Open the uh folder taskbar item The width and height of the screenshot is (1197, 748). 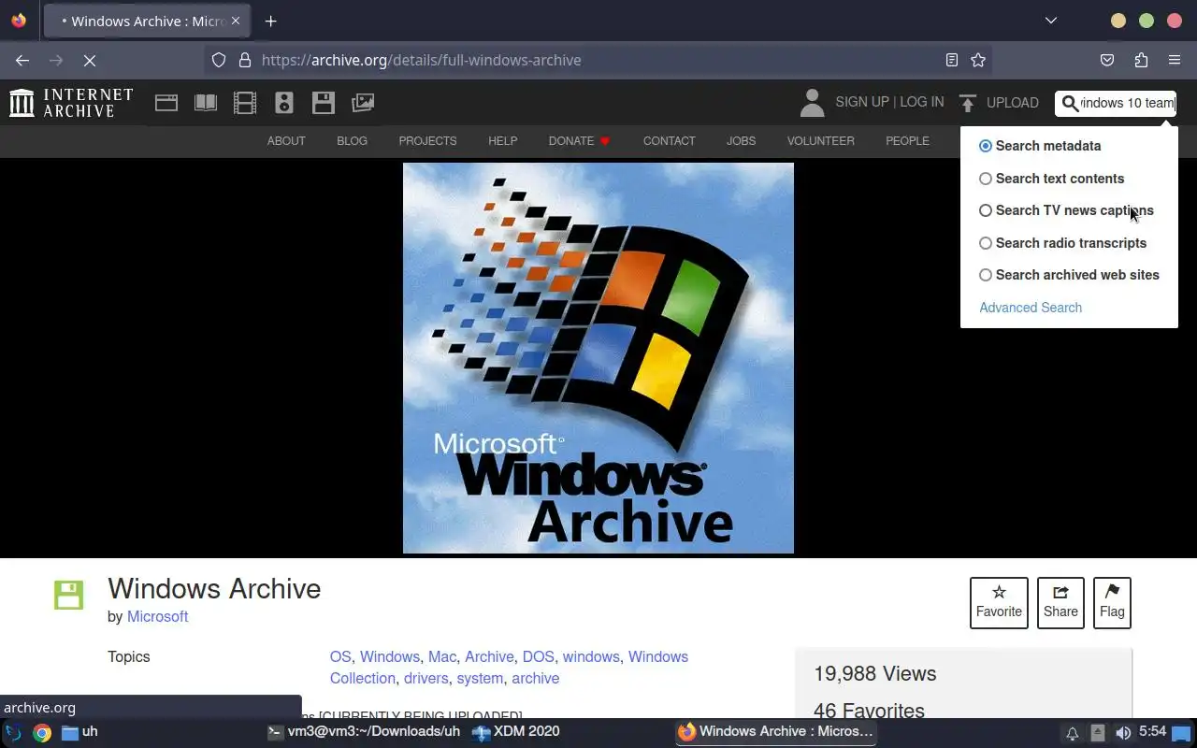pyautogui.click(x=79, y=732)
